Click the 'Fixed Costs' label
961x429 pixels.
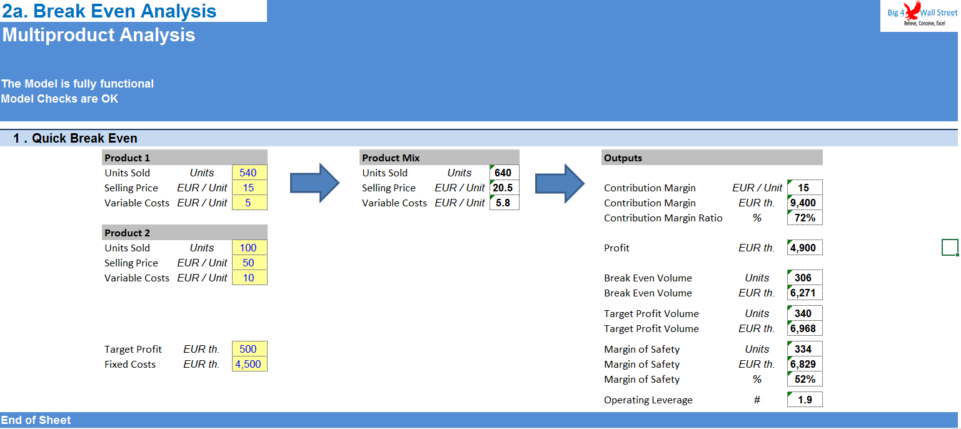coord(130,364)
